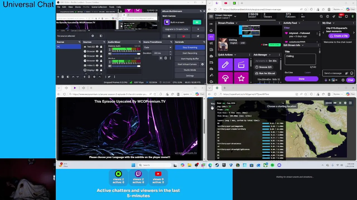Expand the My Chat panel dropdown

tap(334, 23)
